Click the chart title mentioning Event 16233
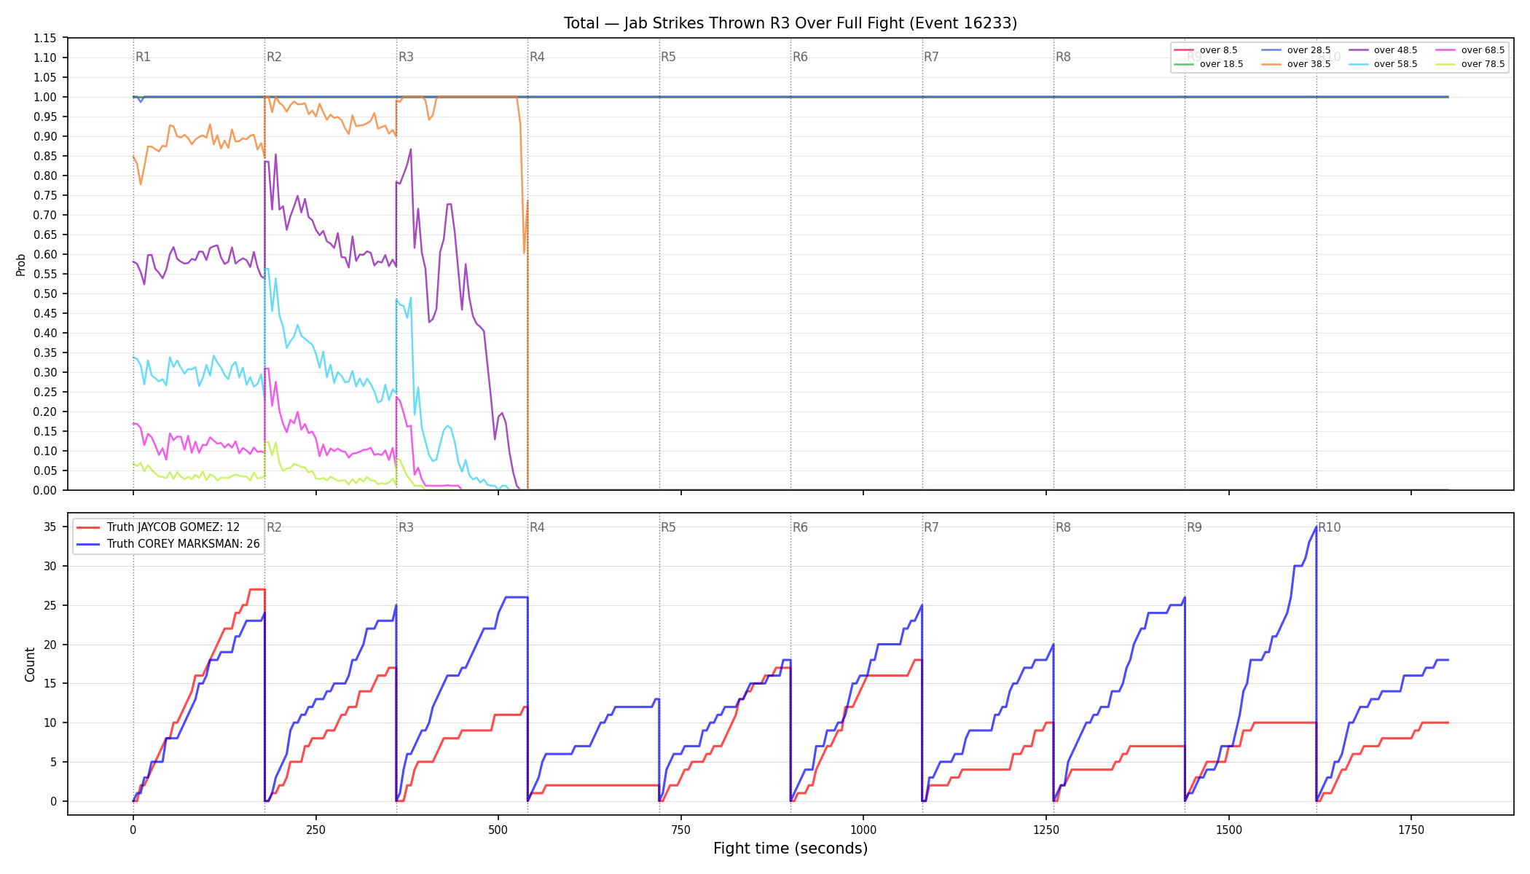 click(x=790, y=23)
